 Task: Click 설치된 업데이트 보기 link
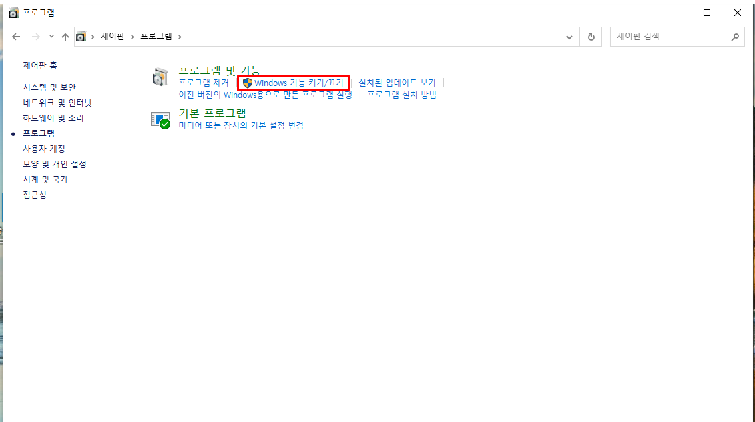point(397,83)
